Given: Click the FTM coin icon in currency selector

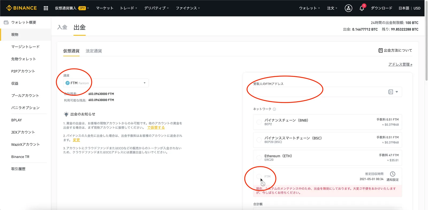Looking at the screenshot, I should [x=67, y=83].
